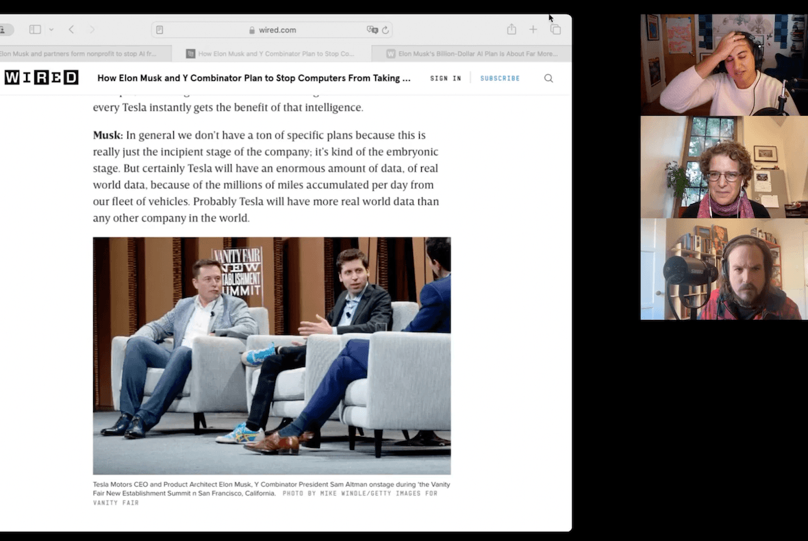Go forward with the forward arrow

point(92,29)
